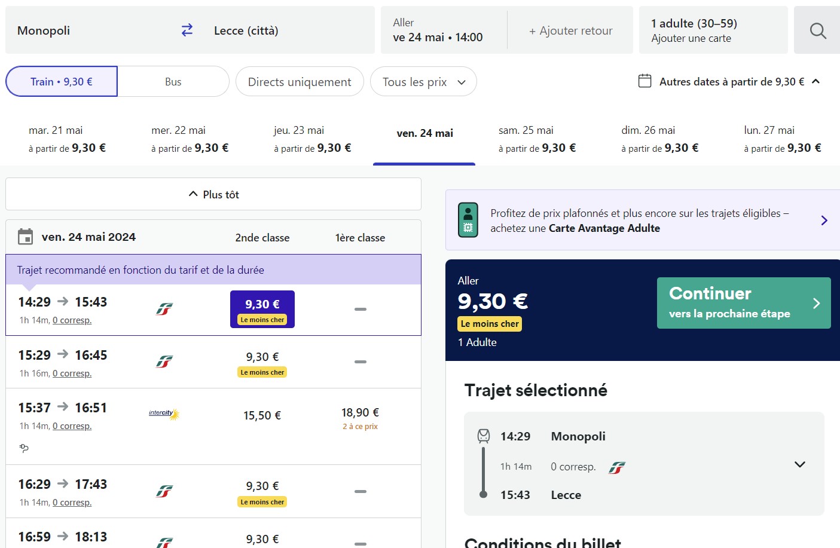Screen dimensions: 840x548
Task: Click the swap stations arrows icon
Action: 187,30
